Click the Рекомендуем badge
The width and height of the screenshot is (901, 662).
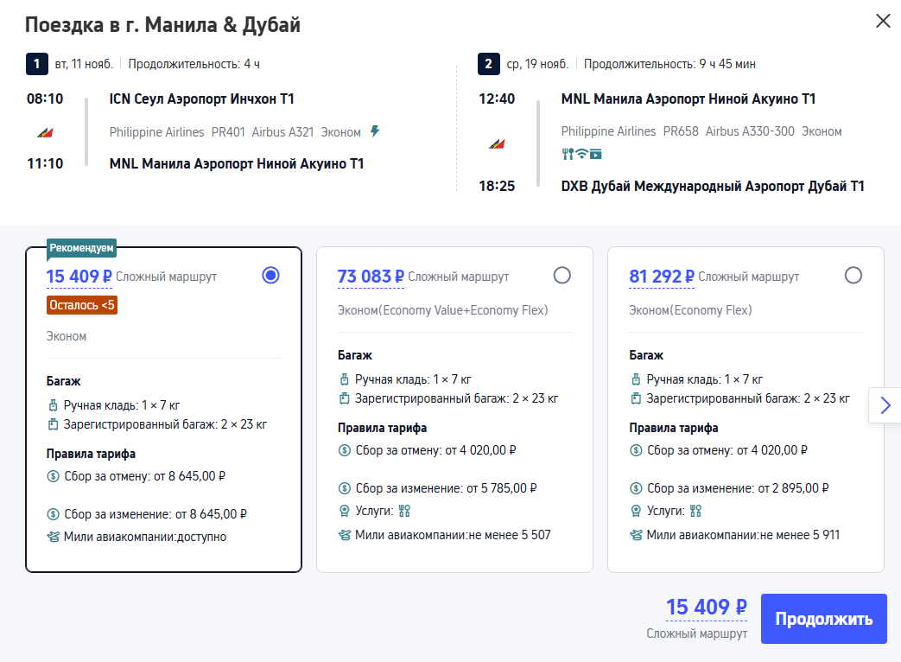(x=81, y=248)
